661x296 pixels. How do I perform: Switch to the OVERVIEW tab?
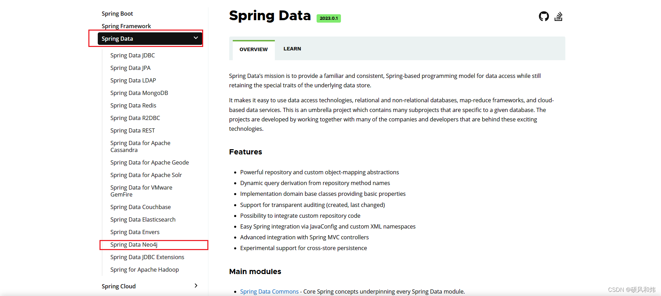click(x=254, y=49)
